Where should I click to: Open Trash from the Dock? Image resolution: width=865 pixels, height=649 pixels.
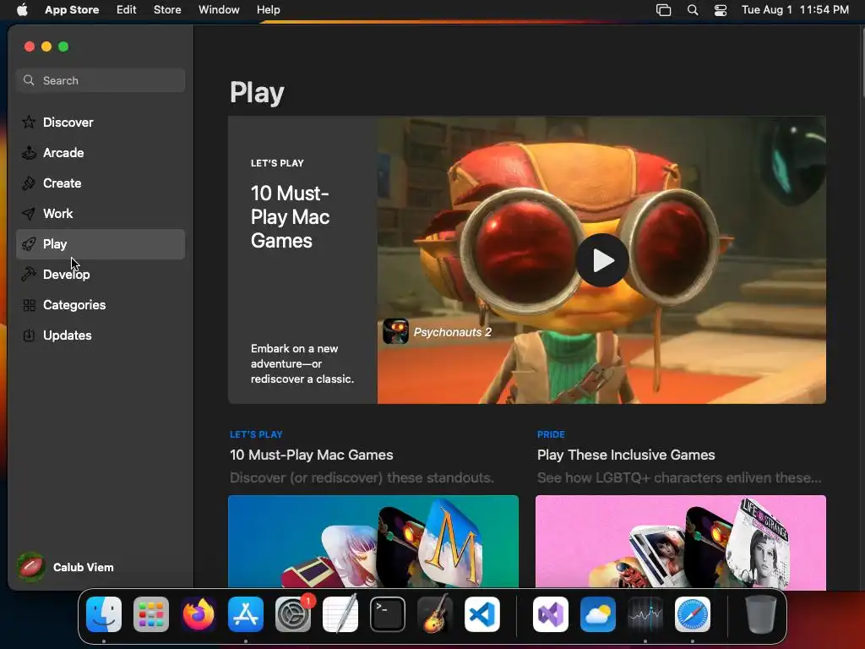(x=761, y=614)
